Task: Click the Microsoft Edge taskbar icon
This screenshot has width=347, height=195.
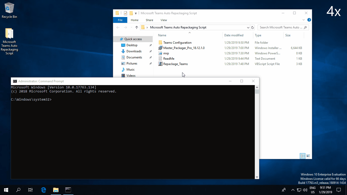Action: coord(43,190)
